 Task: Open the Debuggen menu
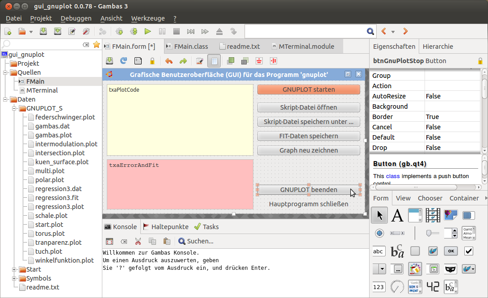76,18
